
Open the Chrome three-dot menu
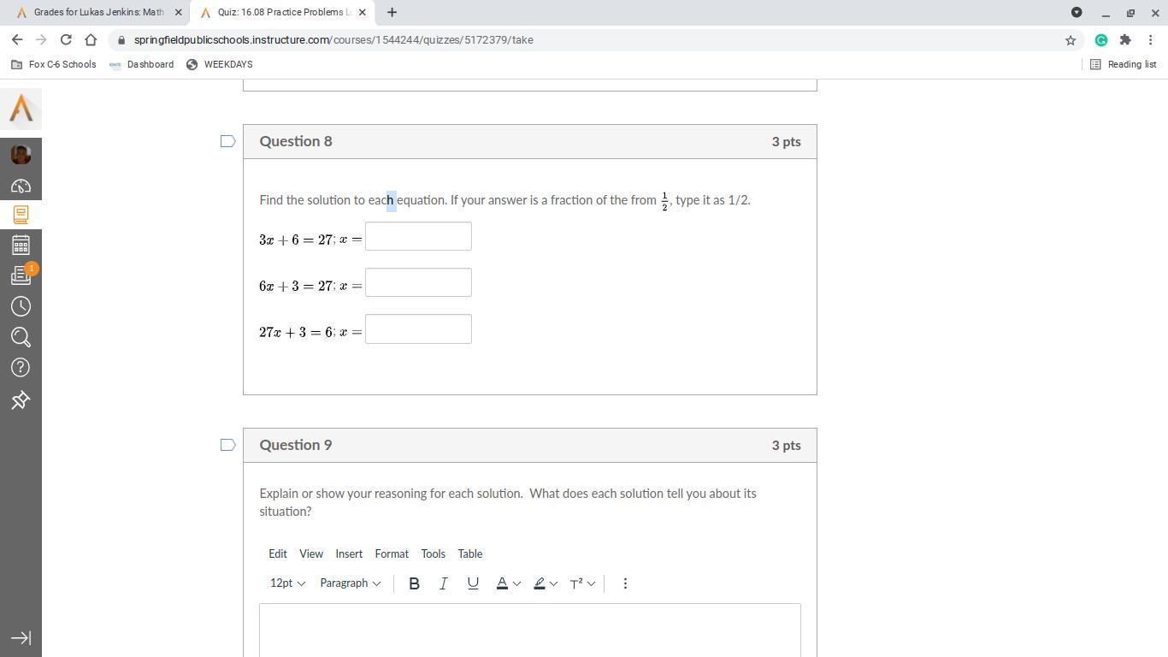click(1151, 40)
